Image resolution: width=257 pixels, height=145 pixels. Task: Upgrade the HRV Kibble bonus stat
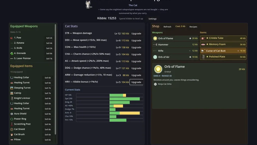[136, 82]
